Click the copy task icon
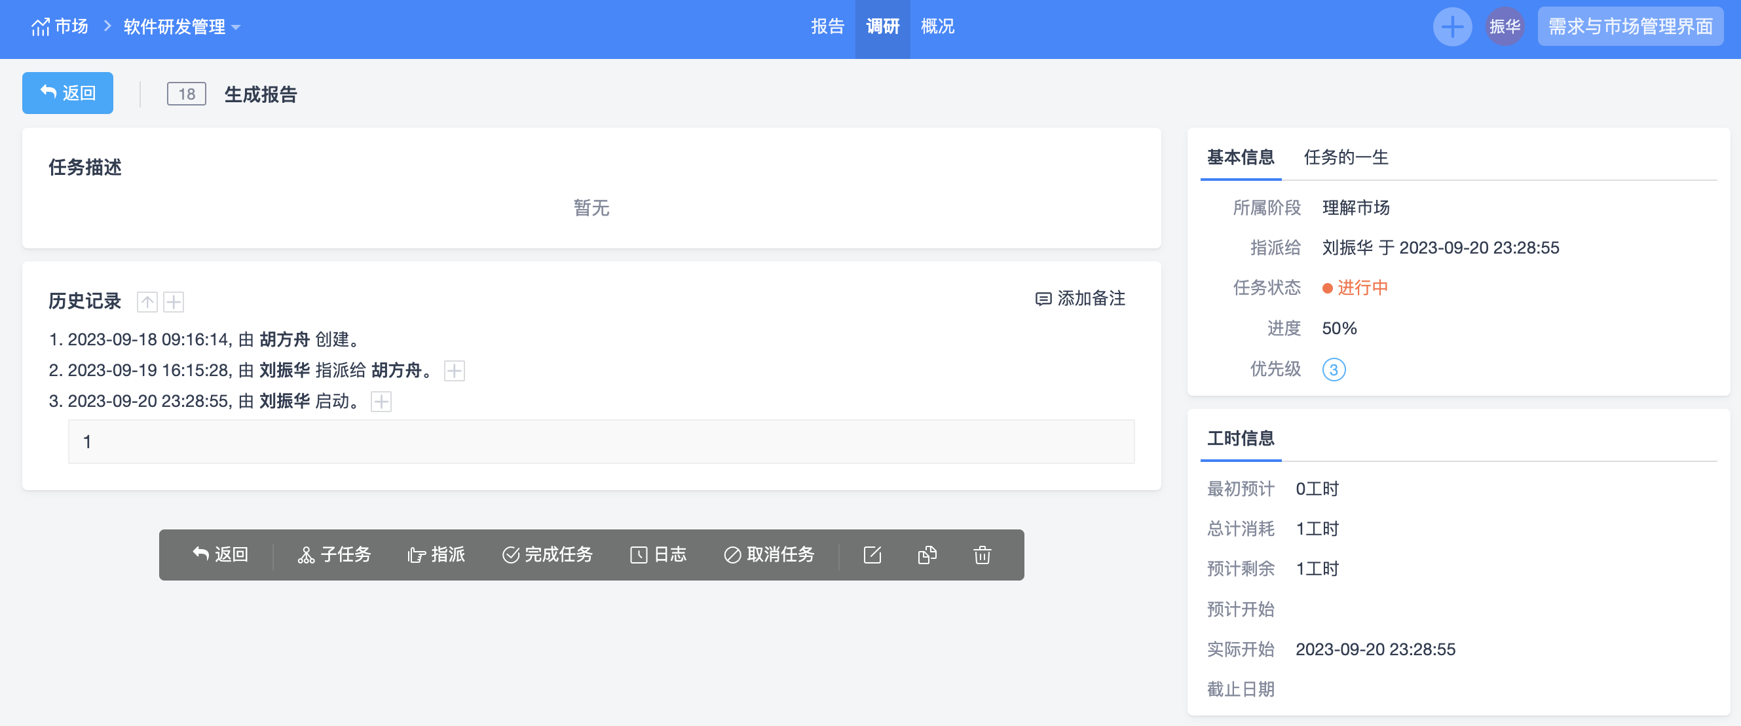This screenshot has height=726, width=1741. (x=927, y=555)
